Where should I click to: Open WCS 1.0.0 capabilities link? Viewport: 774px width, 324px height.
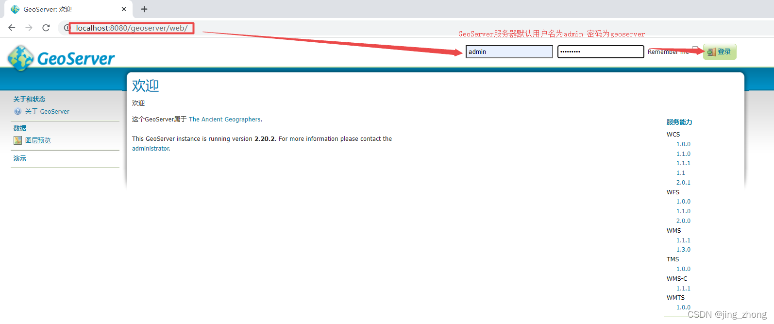coord(683,144)
